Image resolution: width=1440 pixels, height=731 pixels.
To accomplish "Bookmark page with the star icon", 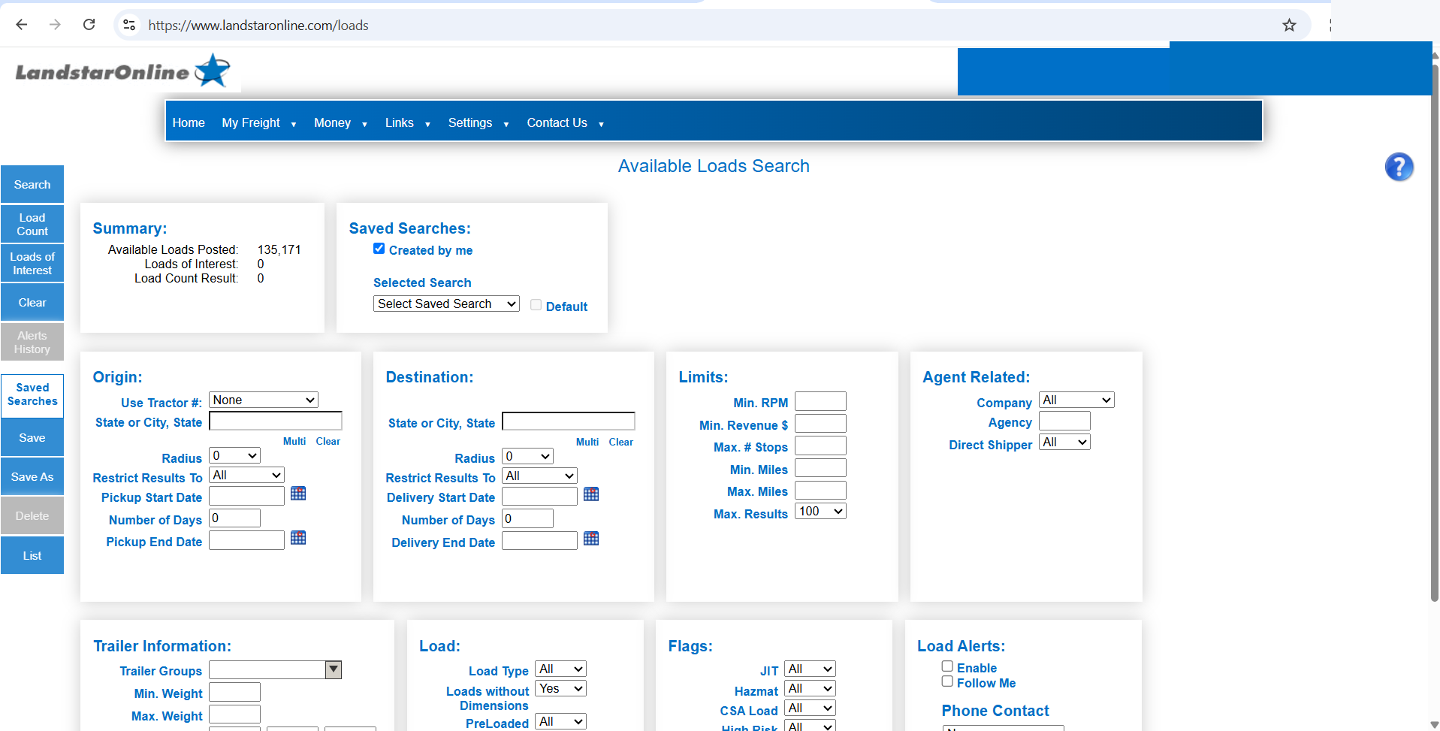I will pyautogui.click(x=1289, y=25).
